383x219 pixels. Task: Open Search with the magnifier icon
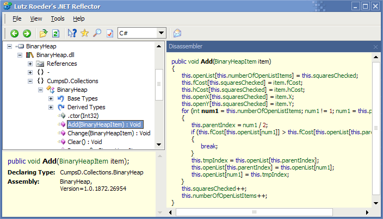(x=97, y=33)
